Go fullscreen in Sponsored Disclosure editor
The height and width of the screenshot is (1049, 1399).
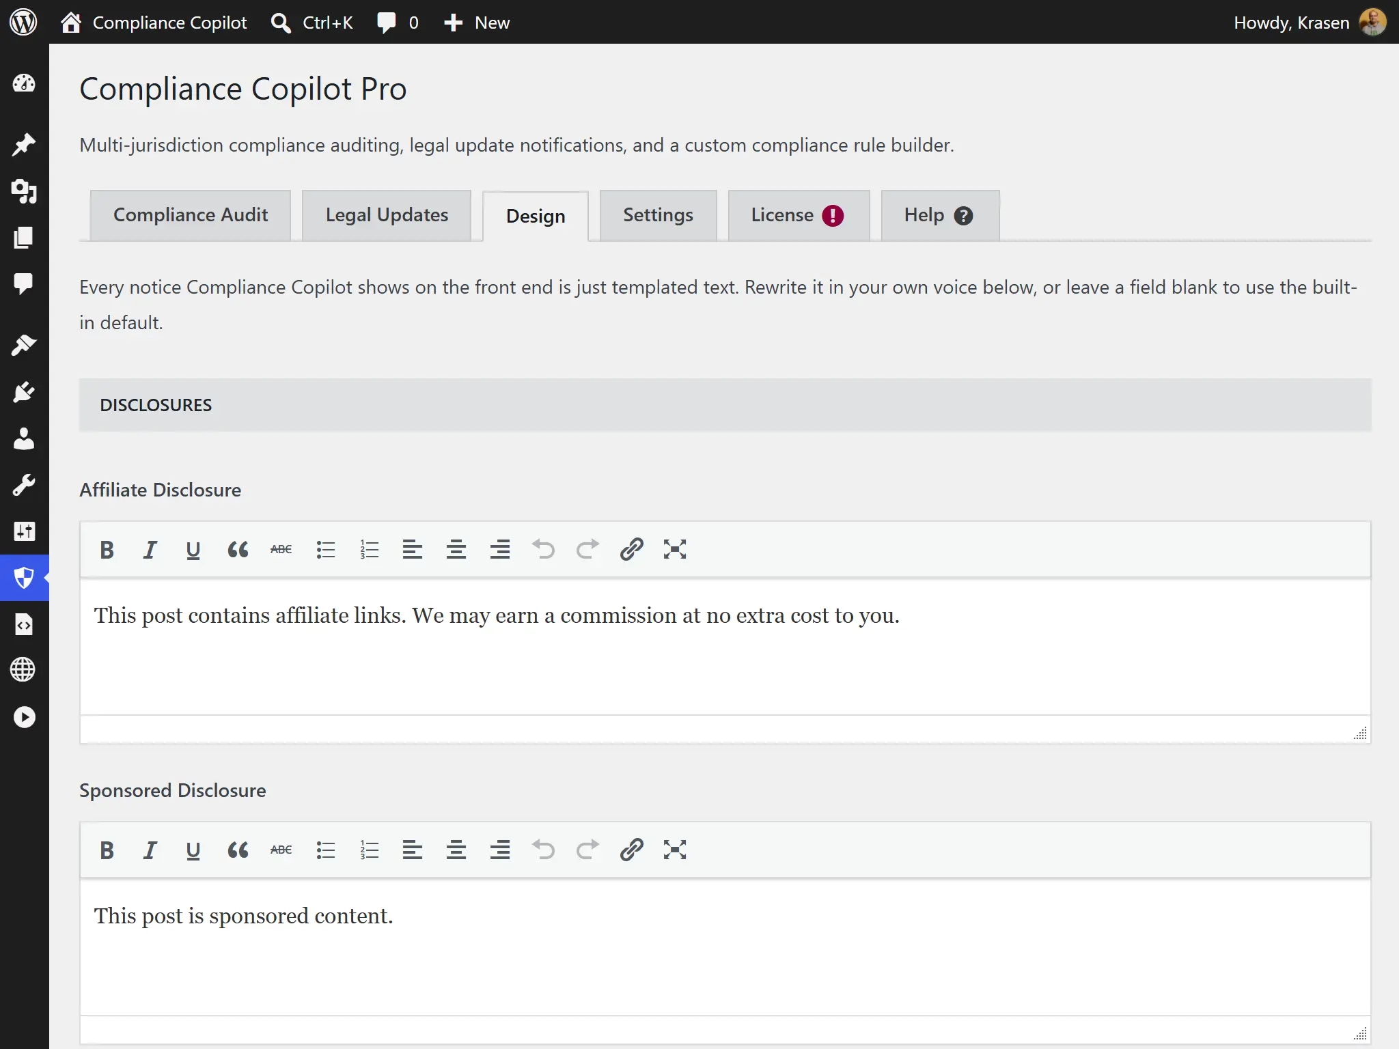click(x=675, y=850)
